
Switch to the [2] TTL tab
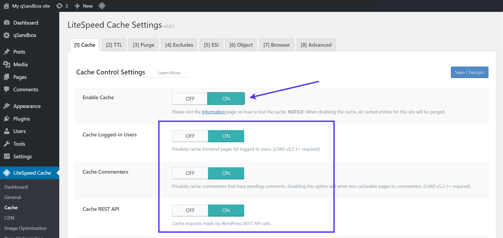pyautogui.click(x=114, y=45)
